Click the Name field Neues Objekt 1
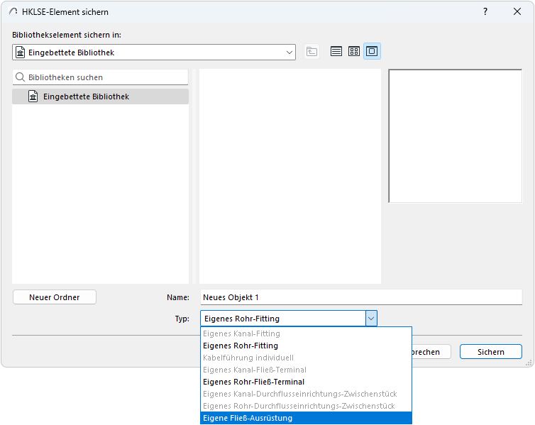The height and width of the screenshot is (425, 535). tap(361, 297)
